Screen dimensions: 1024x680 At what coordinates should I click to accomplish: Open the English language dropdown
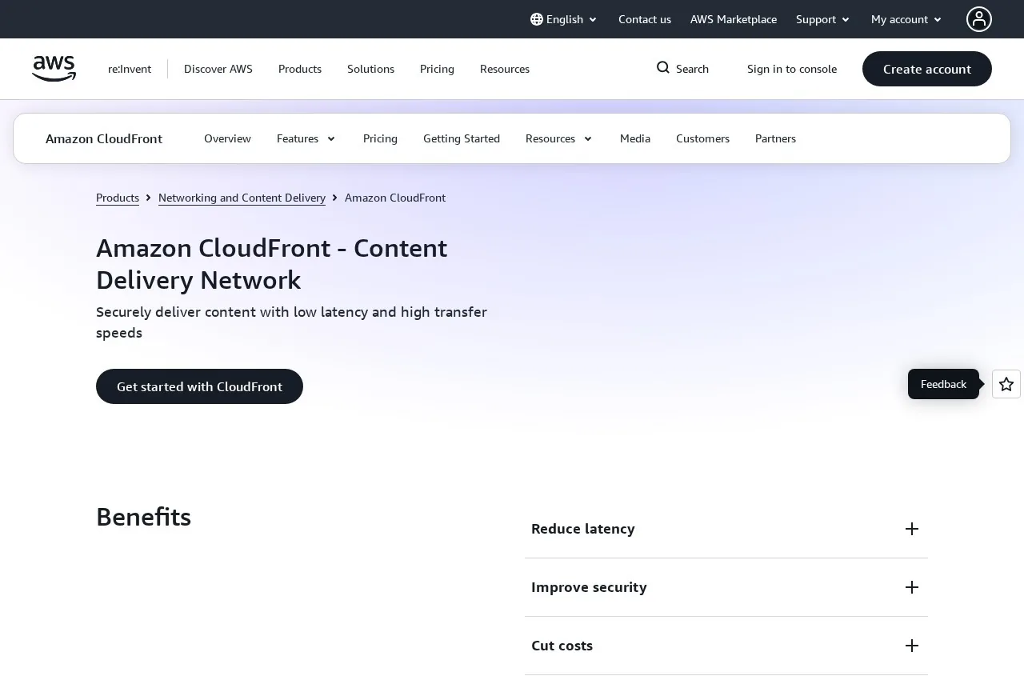[564, 19]
